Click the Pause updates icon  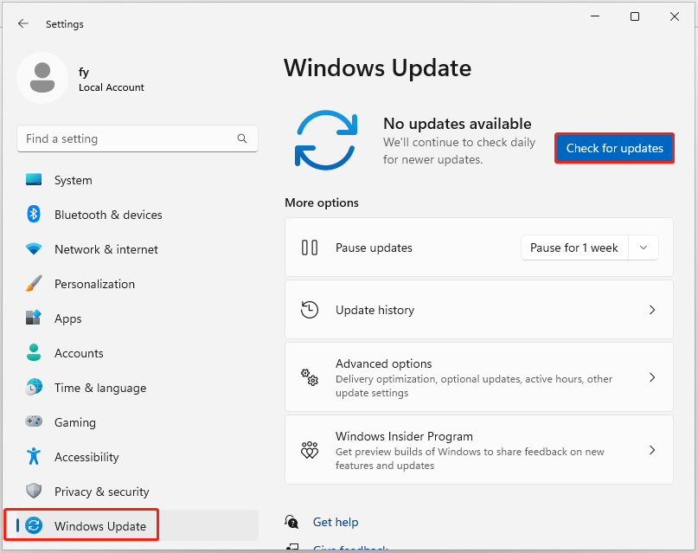(x=310, y=248)
